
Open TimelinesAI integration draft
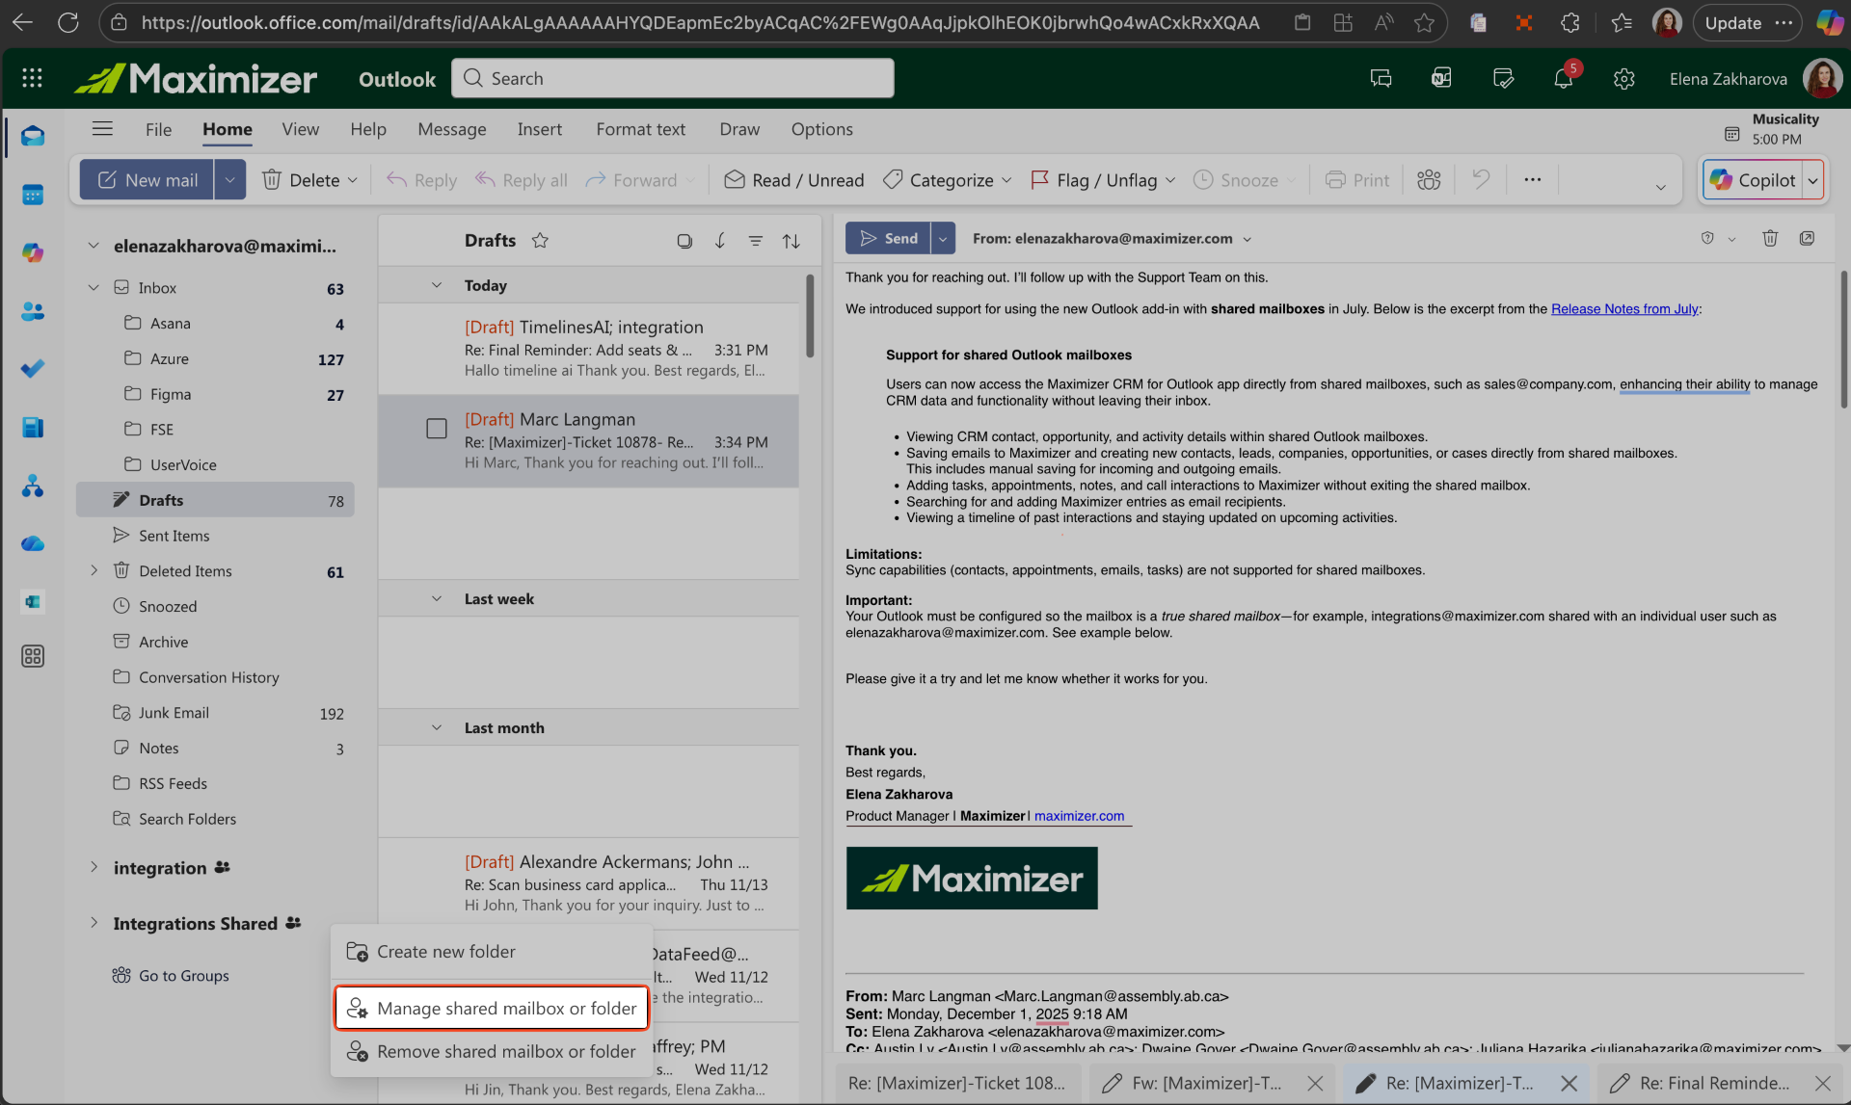pos(588,349)
